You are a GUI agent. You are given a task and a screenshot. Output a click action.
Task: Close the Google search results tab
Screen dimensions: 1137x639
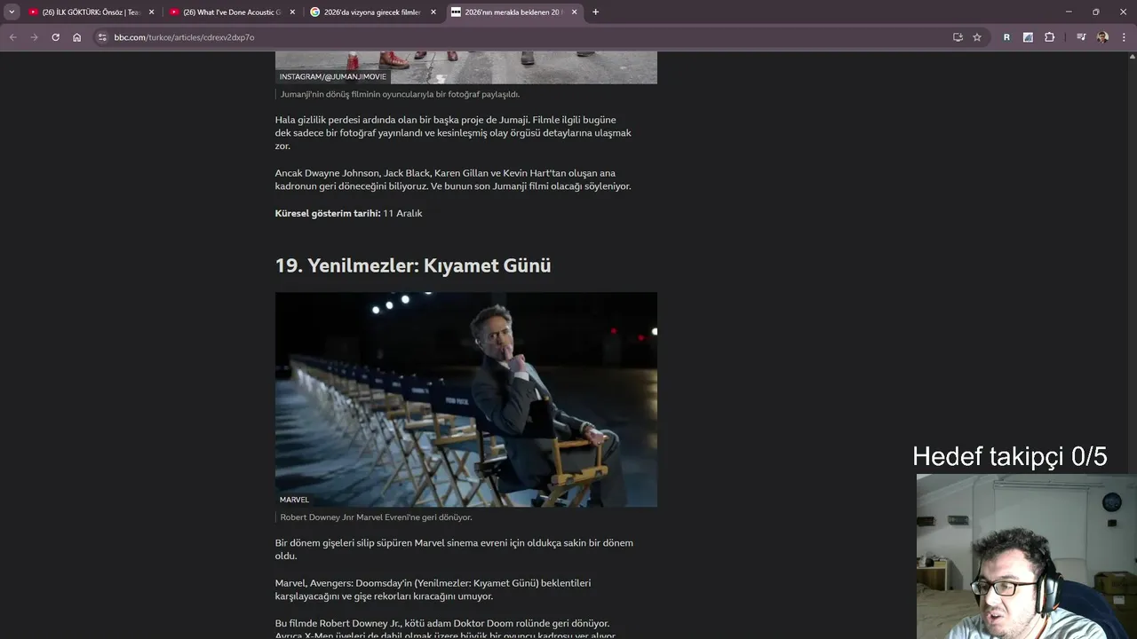click(x=433, y=12)
